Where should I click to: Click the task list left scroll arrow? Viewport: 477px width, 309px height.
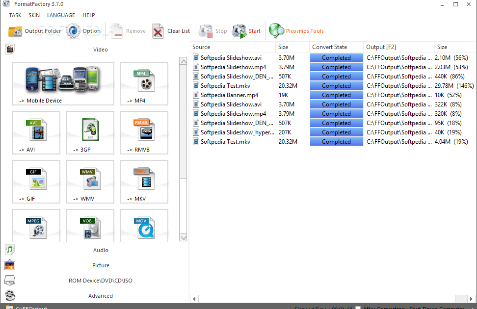pos(194,299)
